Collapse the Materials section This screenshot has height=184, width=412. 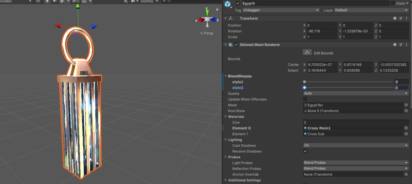click(x=226, y=117)
